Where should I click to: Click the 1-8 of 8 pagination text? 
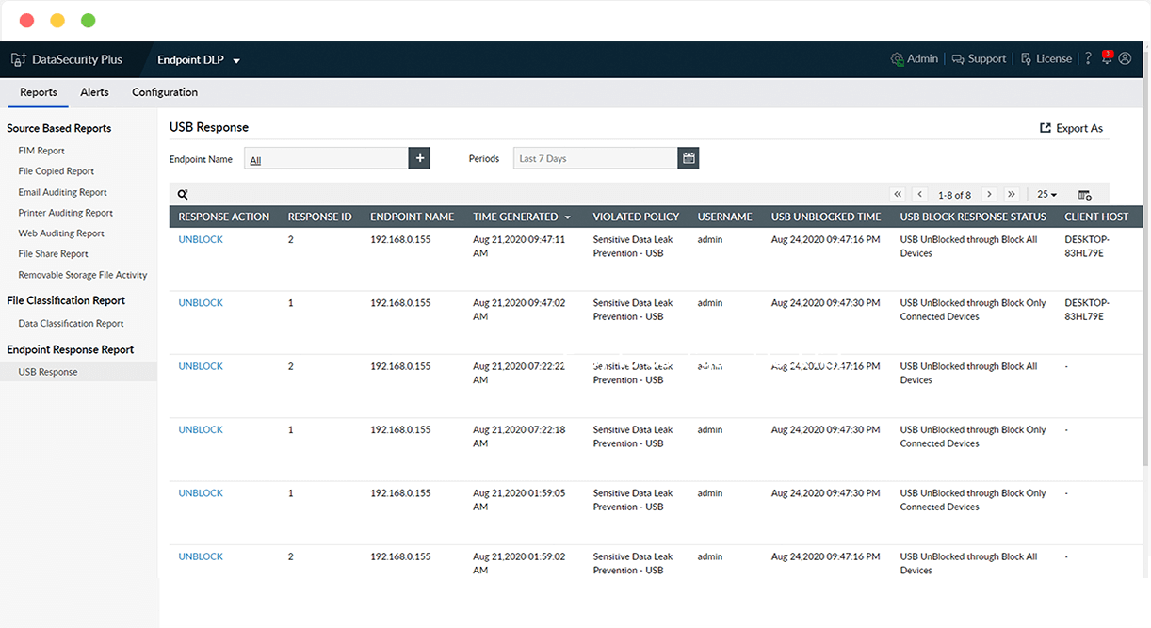pyautogui.click(x=954, y=195)
